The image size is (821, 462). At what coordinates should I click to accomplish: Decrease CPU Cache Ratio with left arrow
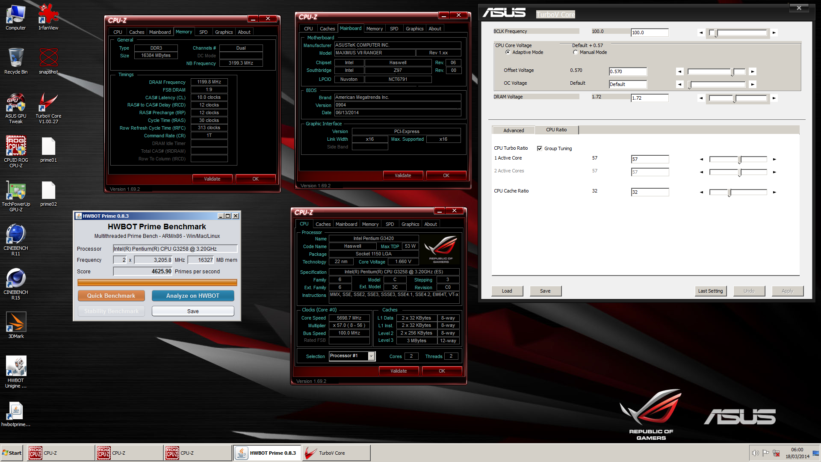tap(701, 192)
